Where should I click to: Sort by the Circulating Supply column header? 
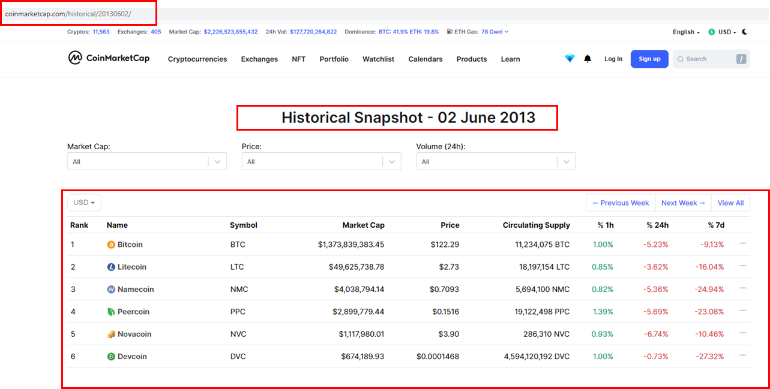(x=537, y=225)
